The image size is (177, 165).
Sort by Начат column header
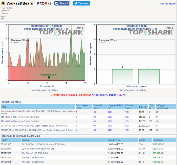click(x=11, y=140)
